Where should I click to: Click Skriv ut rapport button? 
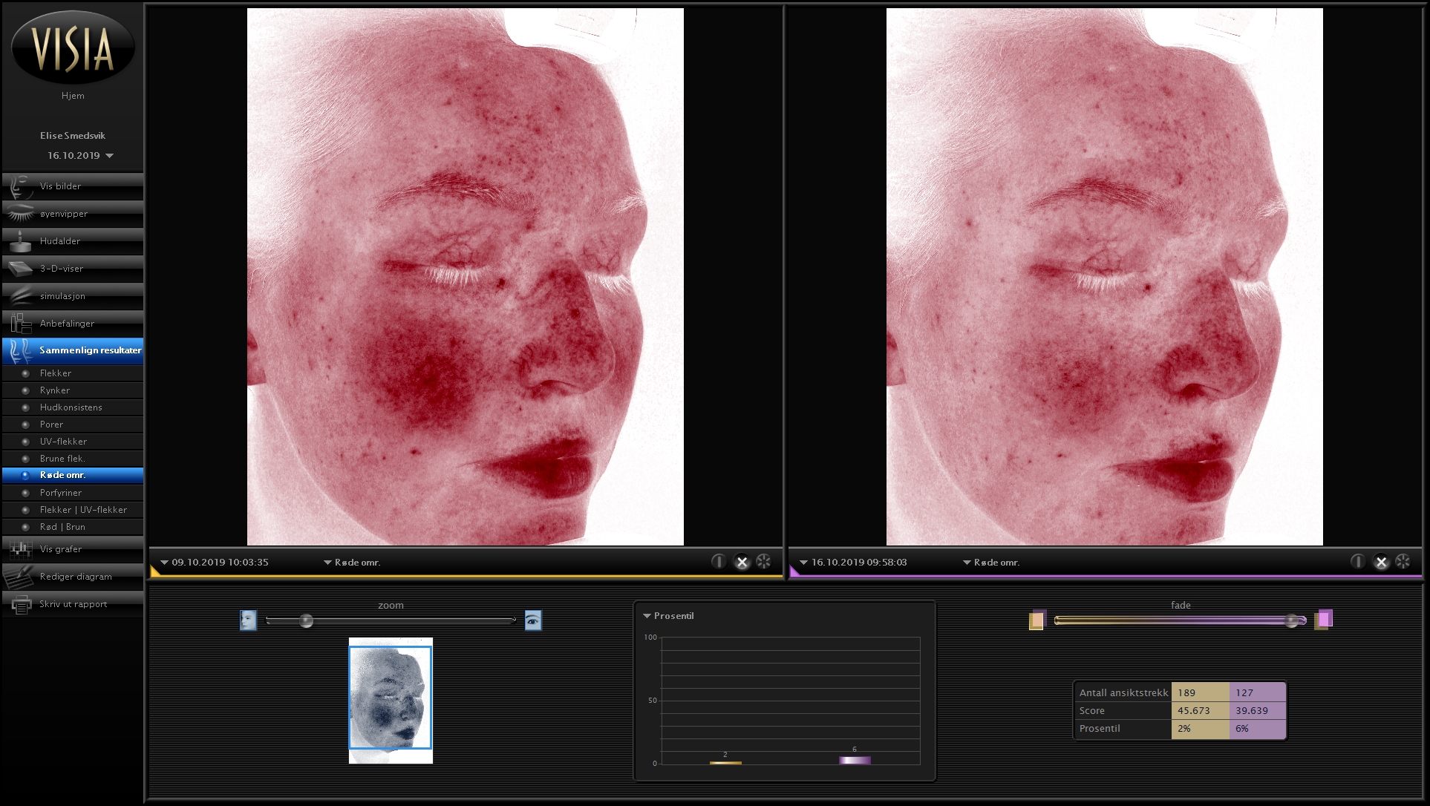pos(73,604)
